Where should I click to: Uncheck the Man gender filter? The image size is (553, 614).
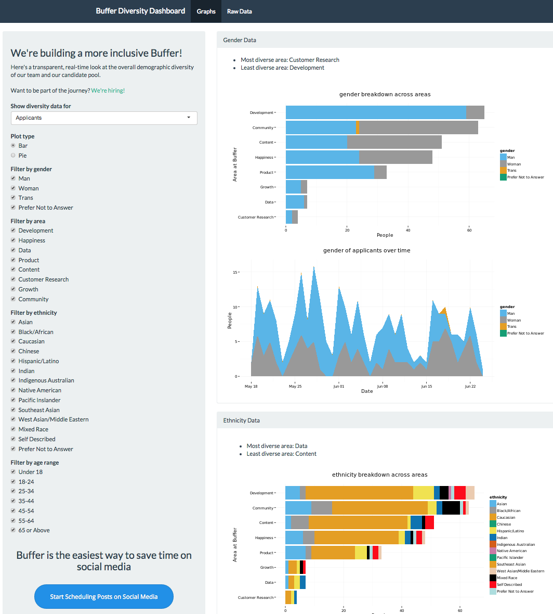[14, 178]
